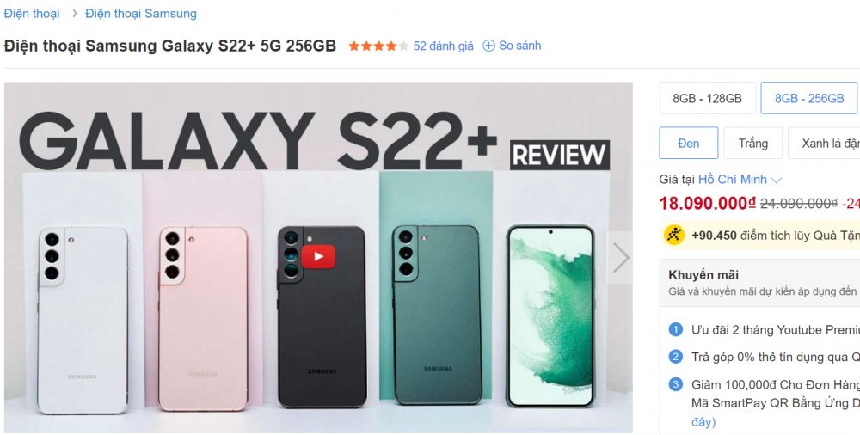Open the Điện thoại Samsung breadcrumb link
This screenshot has width=860, height=435.
[x=141, y=14]
